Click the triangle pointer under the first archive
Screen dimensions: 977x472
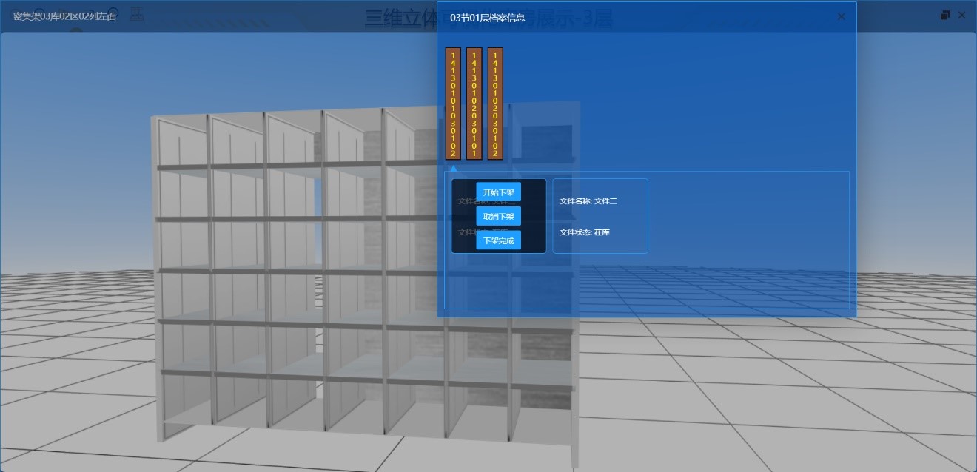[454, 168]
